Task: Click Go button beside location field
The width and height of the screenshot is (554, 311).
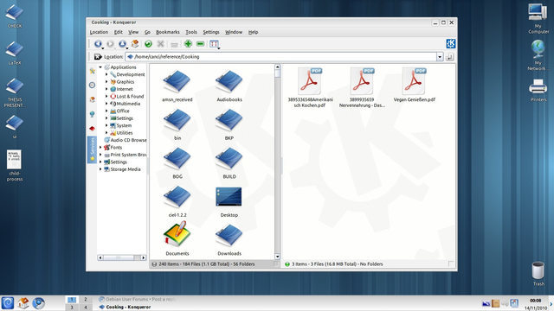Action: click(450, 57)
